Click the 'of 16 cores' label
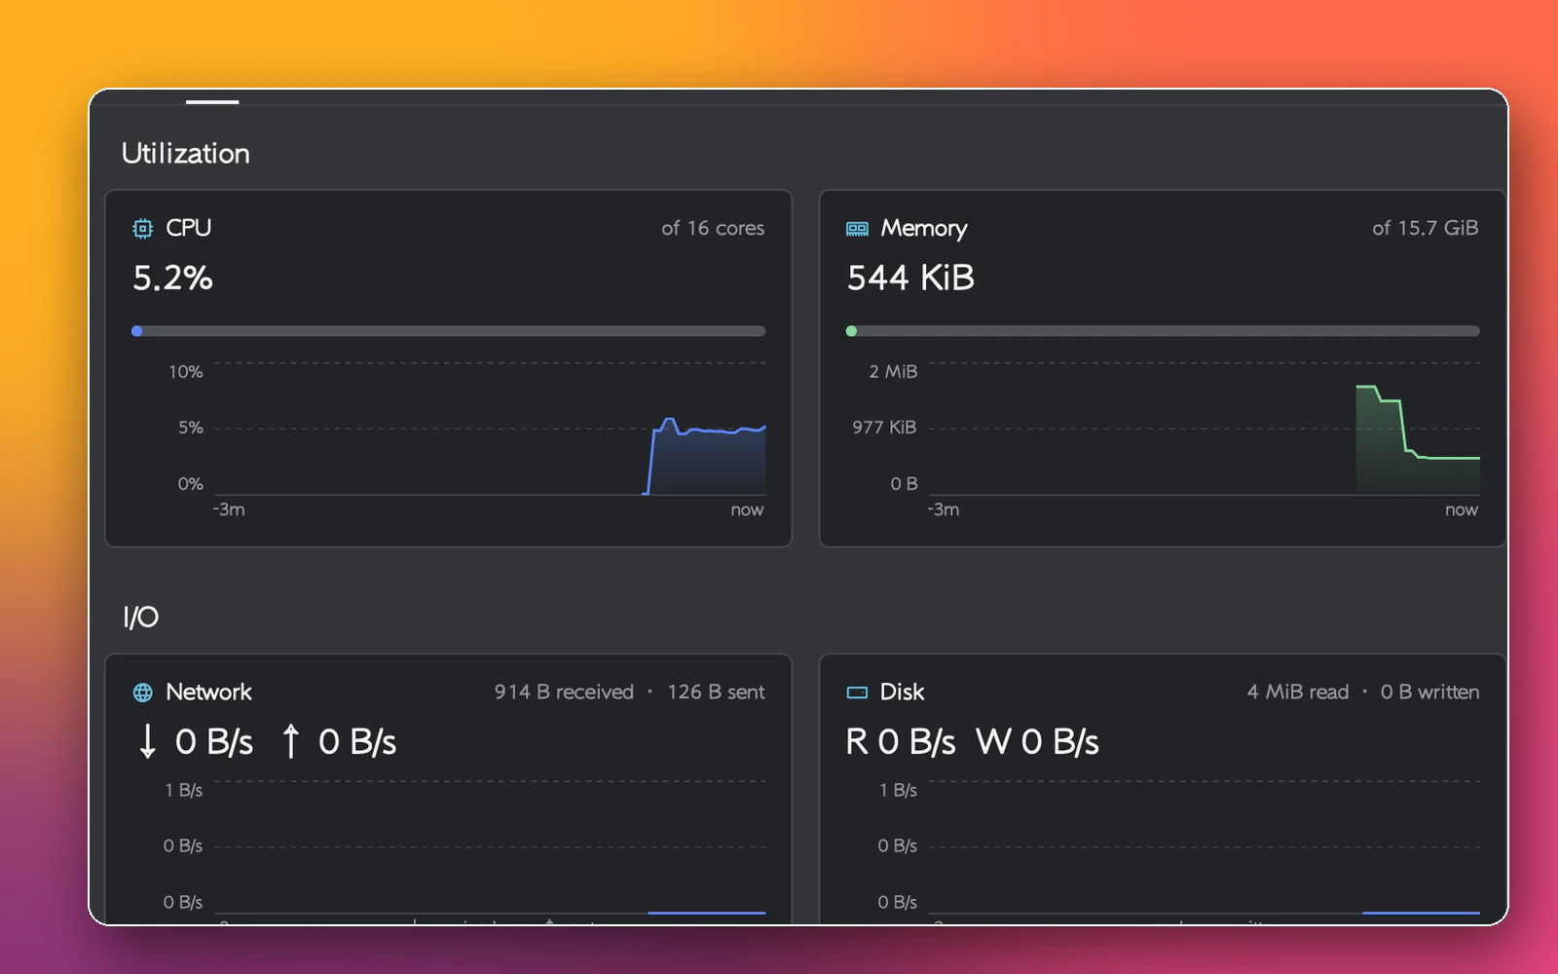Viewport: 1558px width, 974px height. 713,228
